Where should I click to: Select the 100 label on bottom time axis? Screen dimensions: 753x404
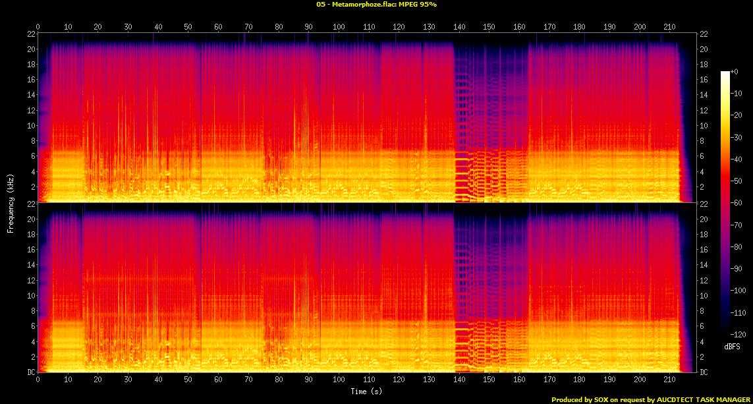click(339, 380)
